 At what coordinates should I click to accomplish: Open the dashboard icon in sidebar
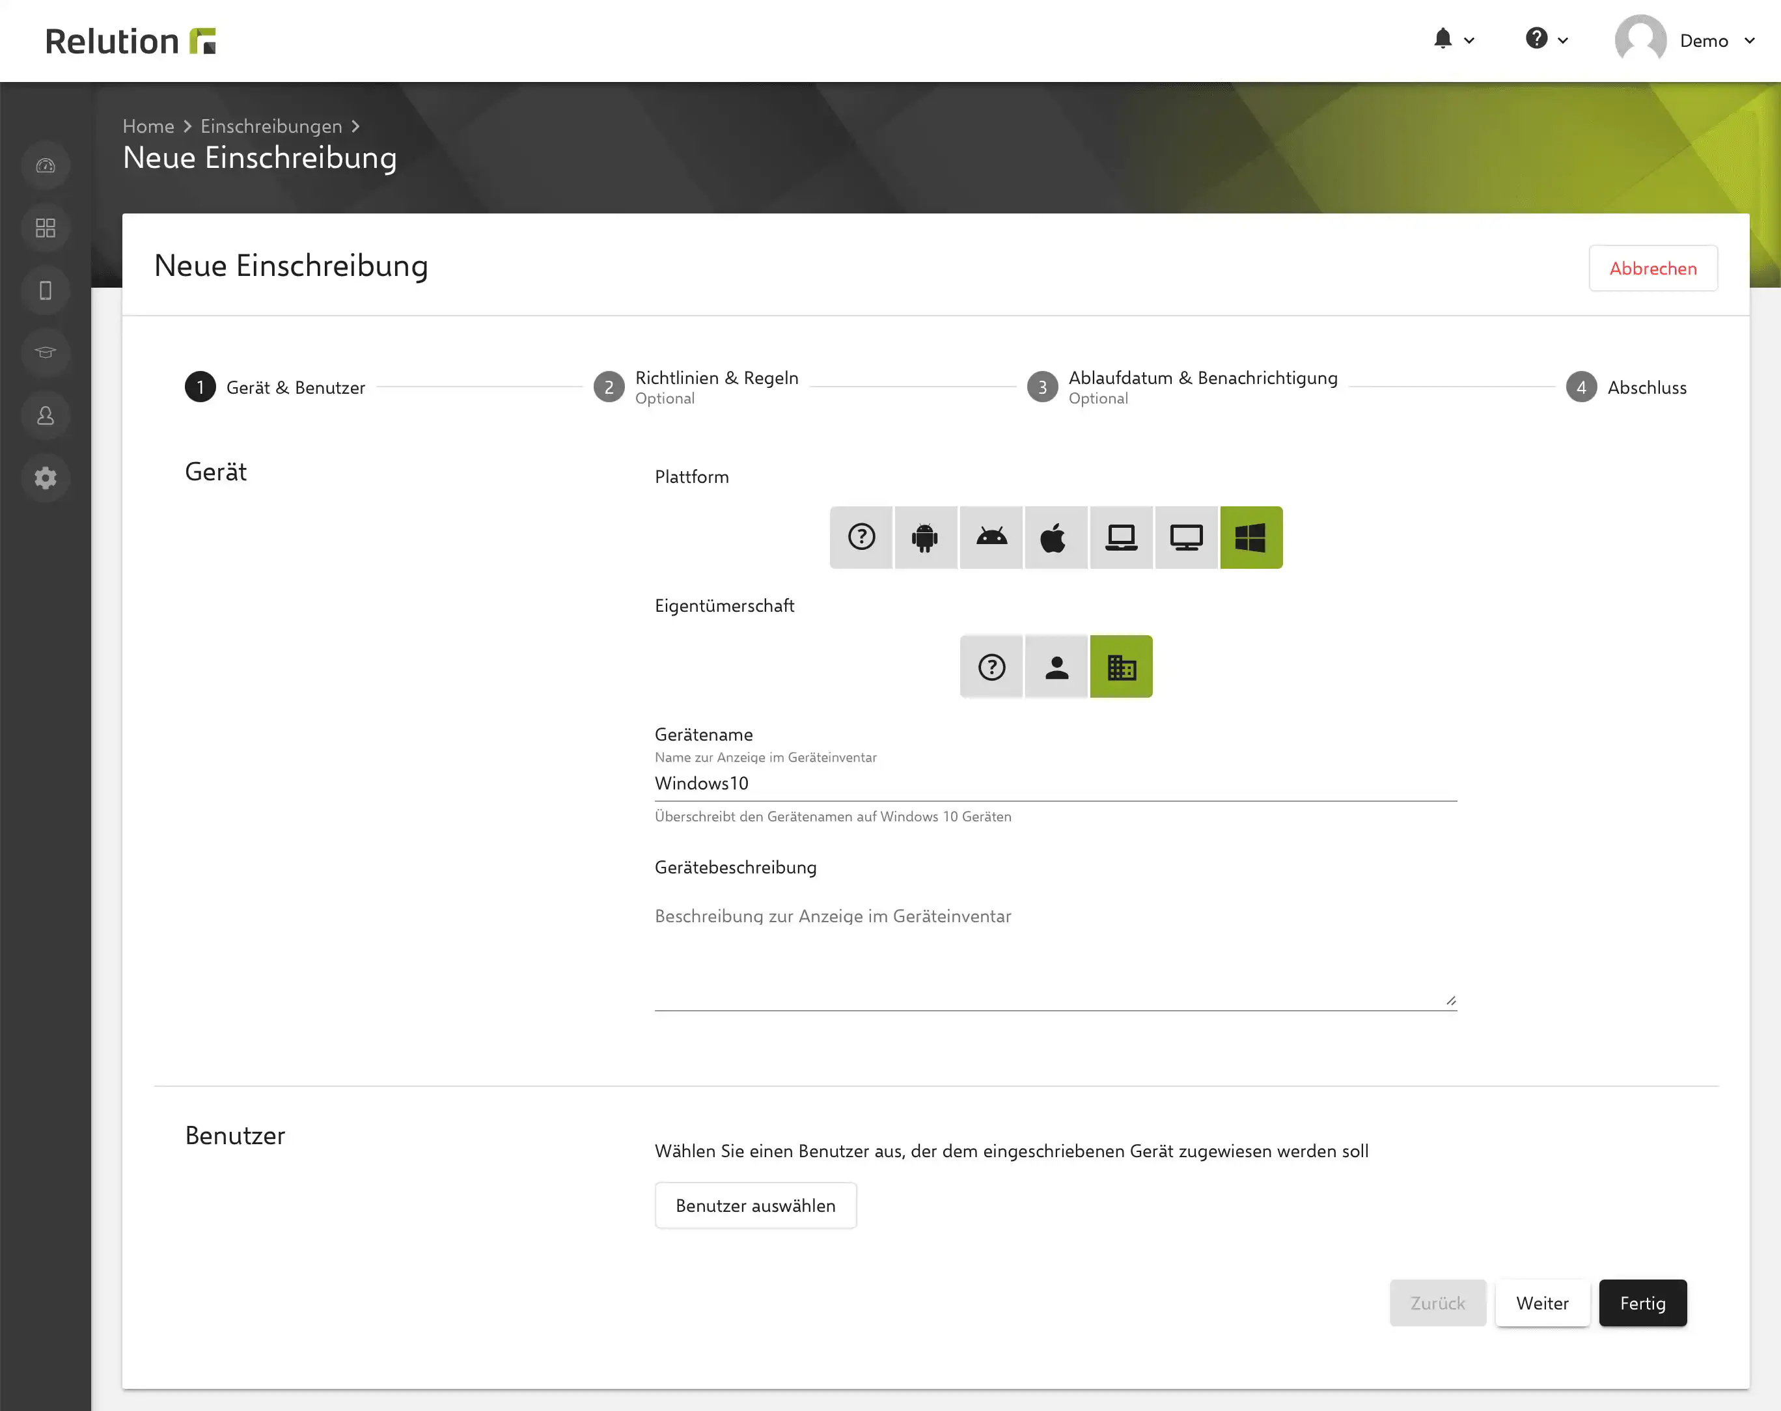pos(46,166)
